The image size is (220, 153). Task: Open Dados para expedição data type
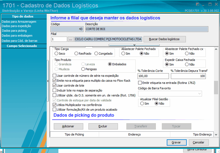[x=16, y=26]
